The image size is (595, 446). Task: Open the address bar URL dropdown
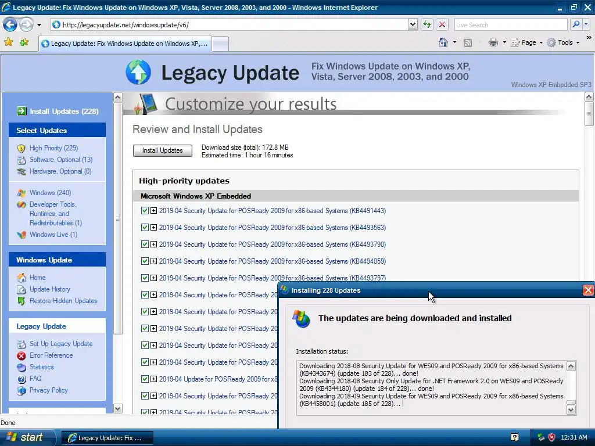[x=413, y=24]
